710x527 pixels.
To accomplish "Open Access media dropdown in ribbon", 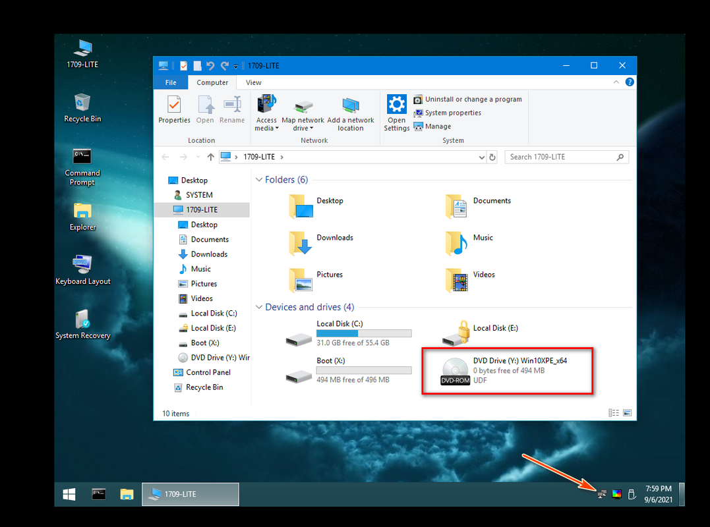I will point(266,113).
